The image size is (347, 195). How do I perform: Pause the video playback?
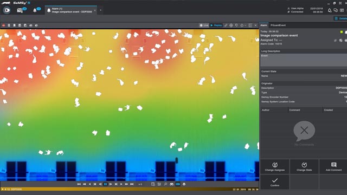tap(106, 184)
